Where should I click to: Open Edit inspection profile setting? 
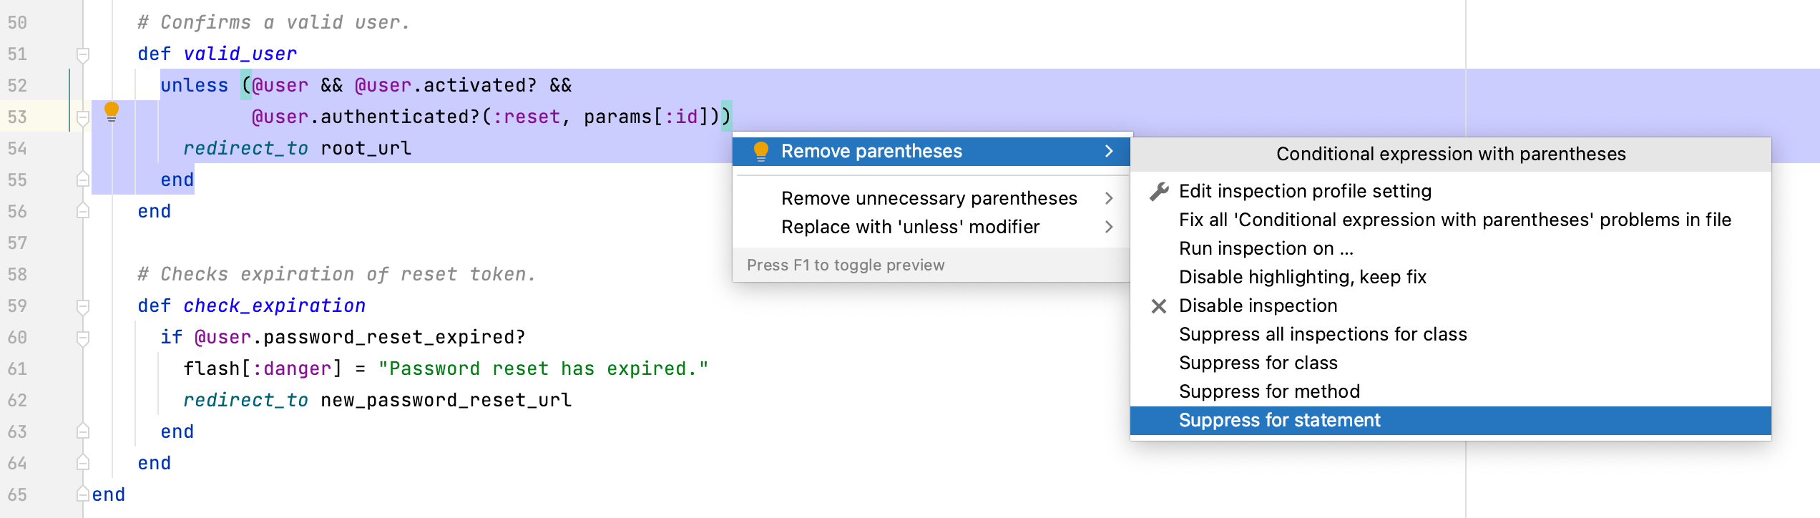tap(1305, 192)
